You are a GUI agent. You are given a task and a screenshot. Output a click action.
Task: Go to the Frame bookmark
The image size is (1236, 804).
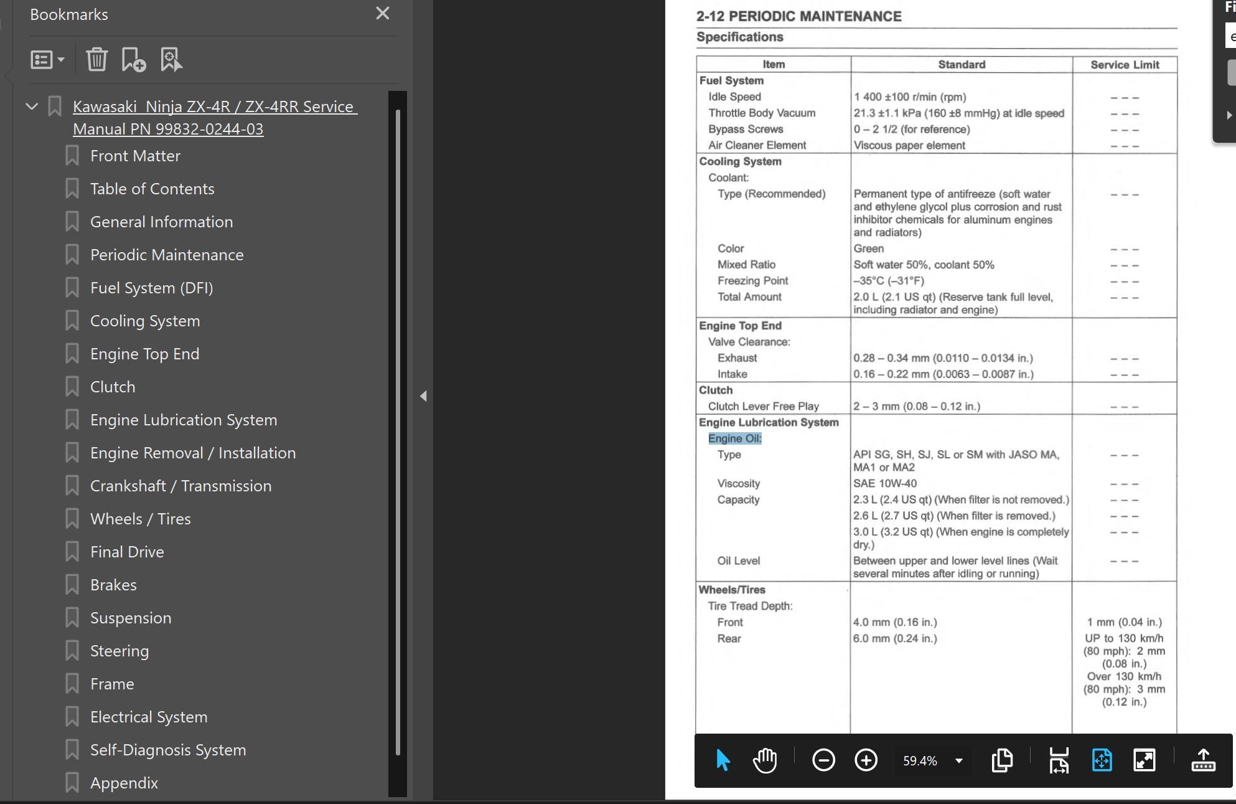[x=112, y=684]
